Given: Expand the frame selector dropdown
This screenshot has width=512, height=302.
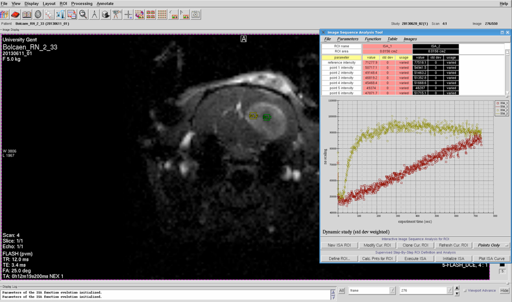Looking at the screenshot, I should coord(392,291).
